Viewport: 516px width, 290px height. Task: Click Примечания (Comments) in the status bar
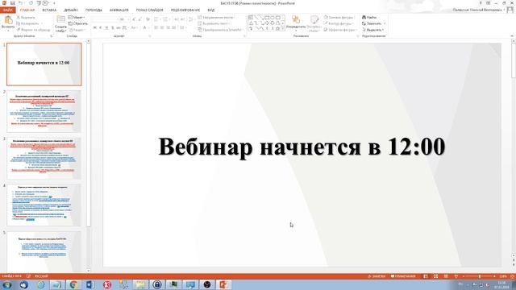point(403,276)
